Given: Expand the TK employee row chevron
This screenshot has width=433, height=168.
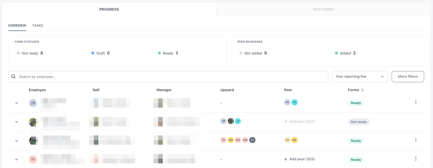Looking at the screenshot, I should pos(16,159).
